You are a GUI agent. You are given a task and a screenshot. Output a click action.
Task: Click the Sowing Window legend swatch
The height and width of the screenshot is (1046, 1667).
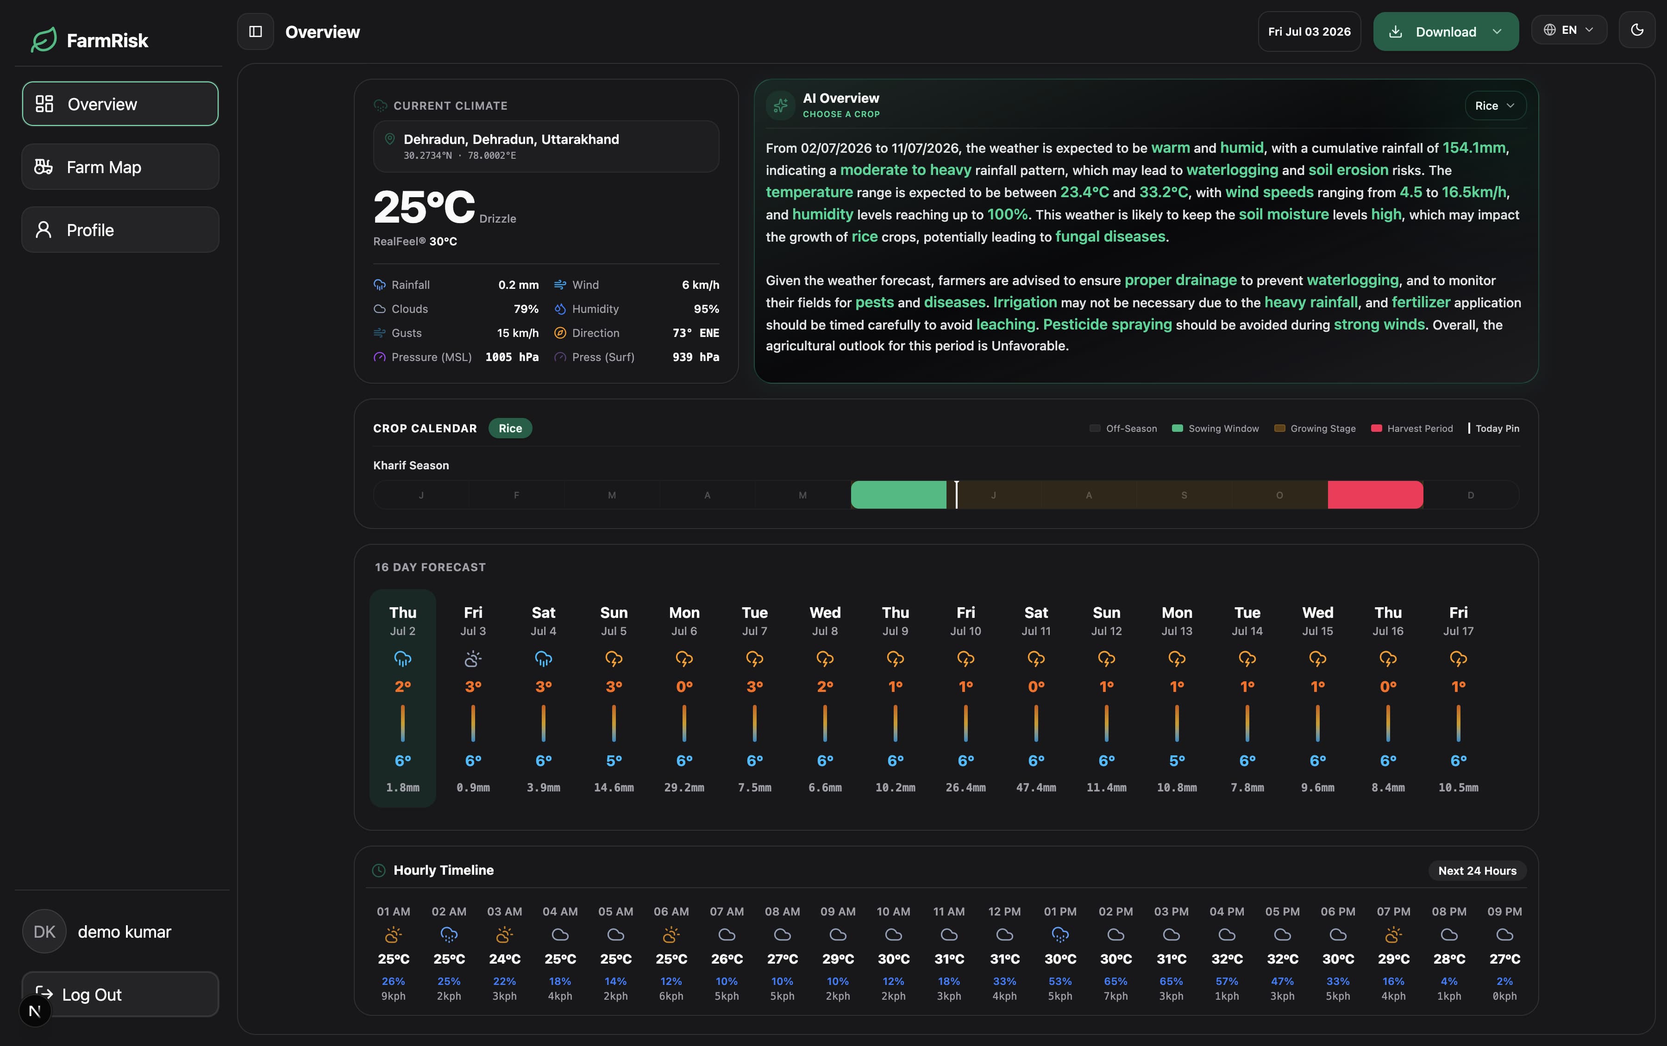click(1177, 428)
